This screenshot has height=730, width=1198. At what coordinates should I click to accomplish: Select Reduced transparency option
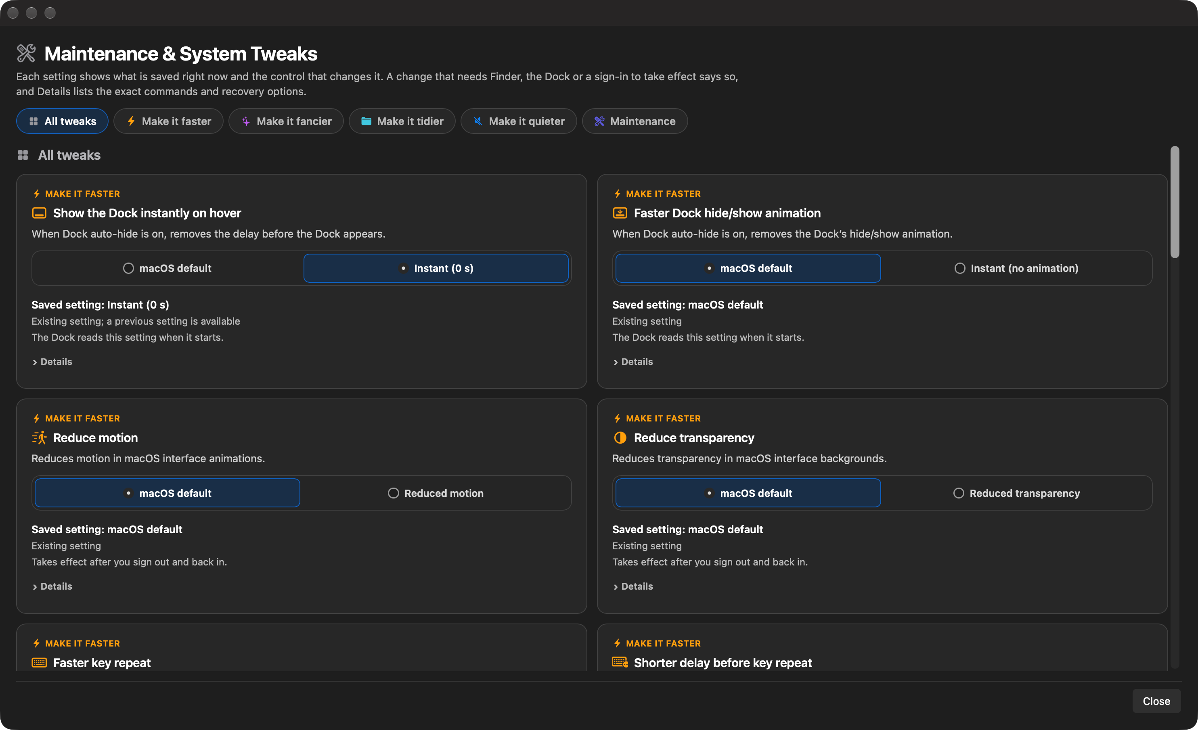[1017, 493]
